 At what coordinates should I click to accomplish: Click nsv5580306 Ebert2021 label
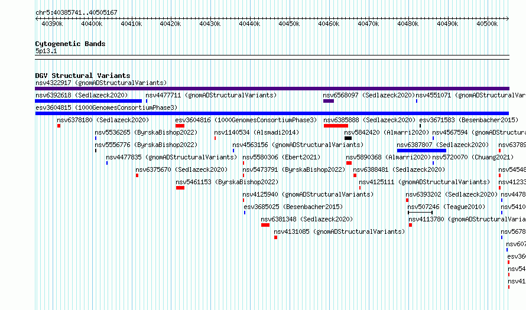(281, 157)
